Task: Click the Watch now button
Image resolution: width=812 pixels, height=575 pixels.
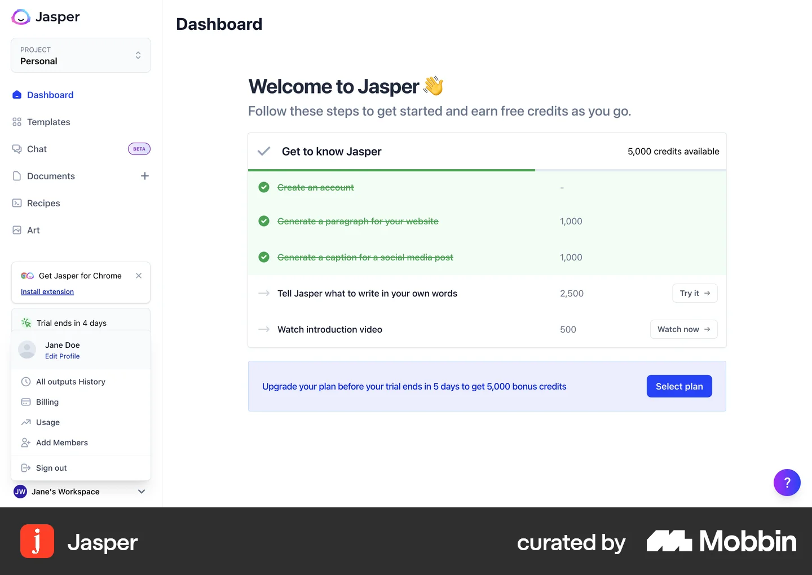Action: [683, 329]
